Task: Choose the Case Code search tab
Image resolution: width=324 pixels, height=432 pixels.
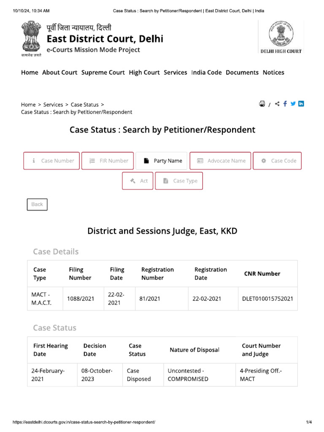Action: click(277, 161)
